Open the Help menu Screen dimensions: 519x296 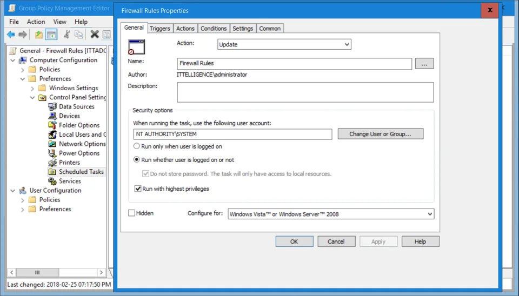click(x=81, y=22)
